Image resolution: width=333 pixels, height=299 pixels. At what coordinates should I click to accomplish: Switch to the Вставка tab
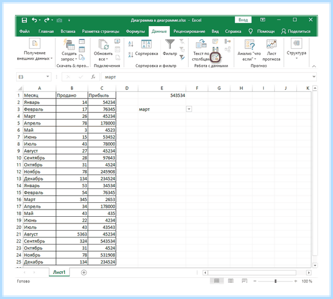point(68,32)
